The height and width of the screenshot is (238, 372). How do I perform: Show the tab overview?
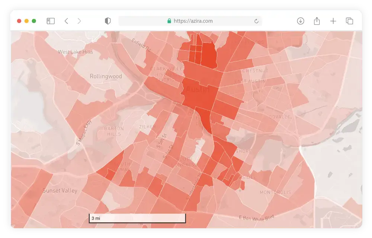349,21
